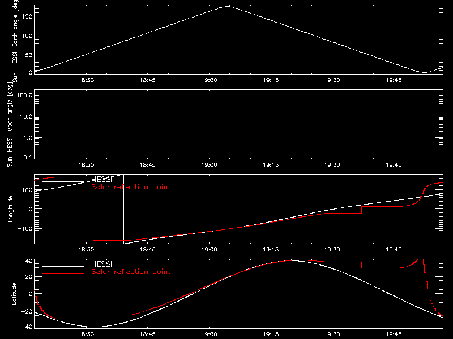Click the 100.0 tick label on Moon angle plot

tap(24, 95)
